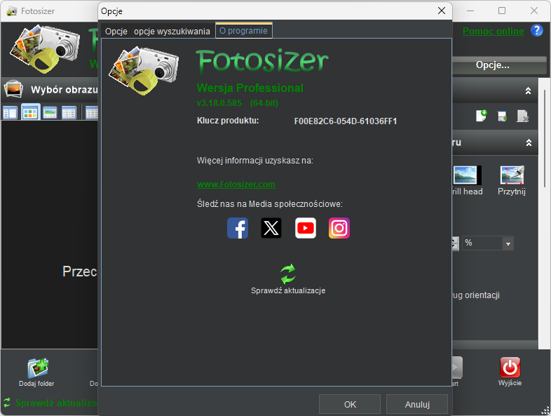Maximize the Fotosizer main window

coord(502,11)
